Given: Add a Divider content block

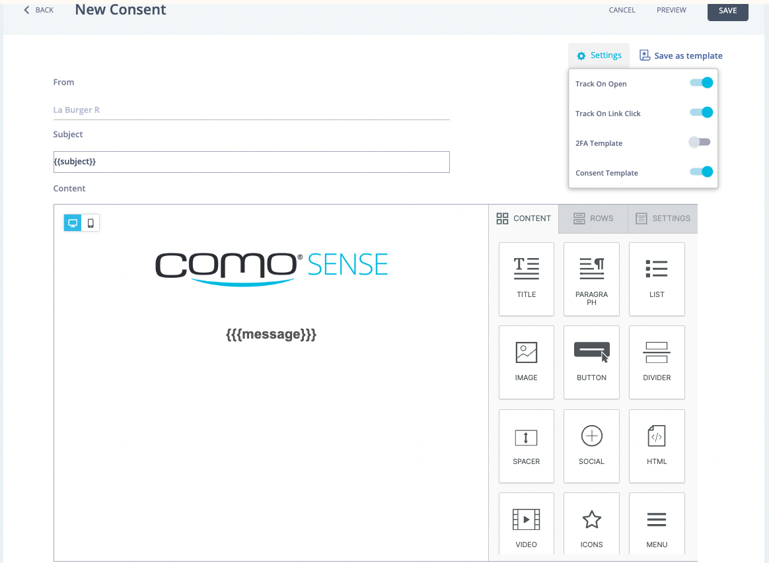Looking at the screenshot, I should click(x=657, y=362).
